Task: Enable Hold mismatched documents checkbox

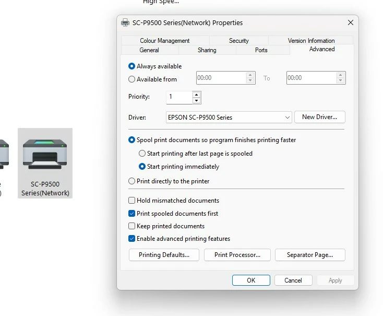Action: [x=131, y=201]
